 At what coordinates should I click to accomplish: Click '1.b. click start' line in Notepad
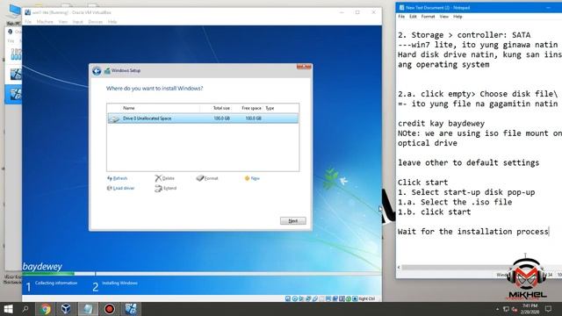coord(434,212)
